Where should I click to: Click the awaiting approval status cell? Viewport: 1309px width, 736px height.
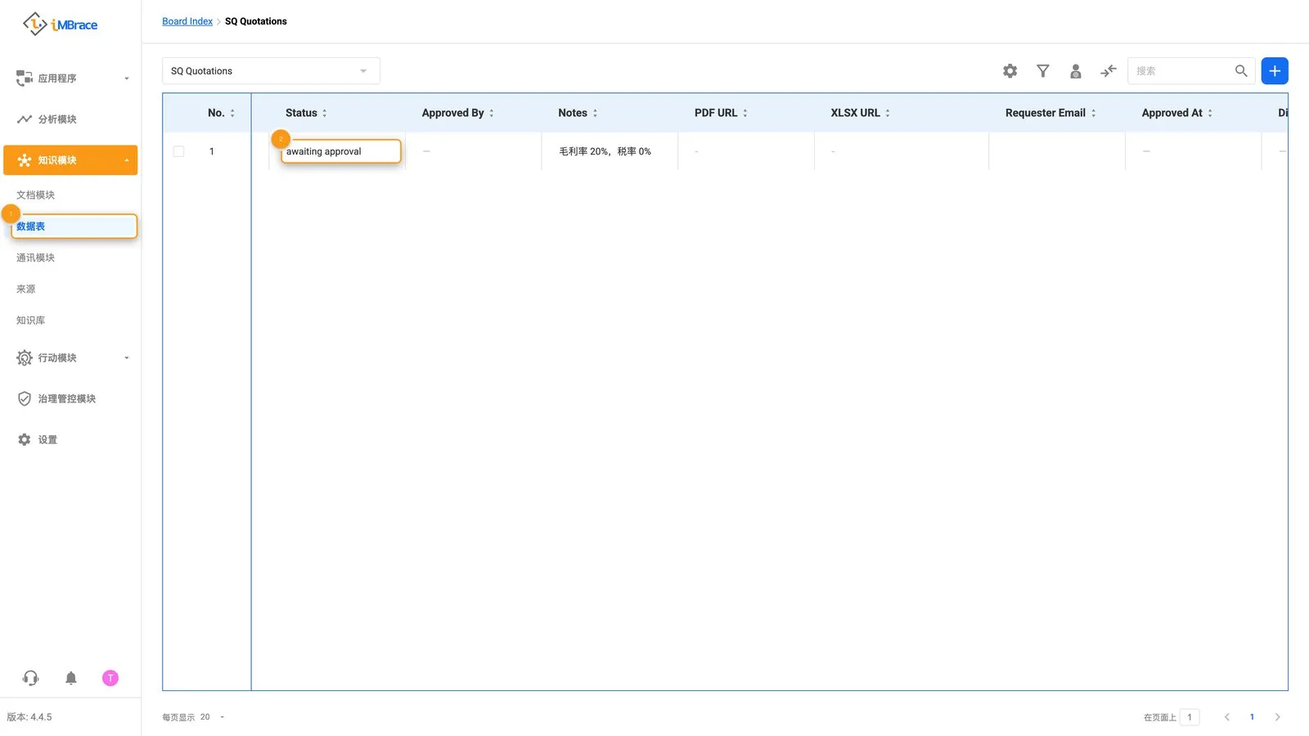[x=341, y=151]
